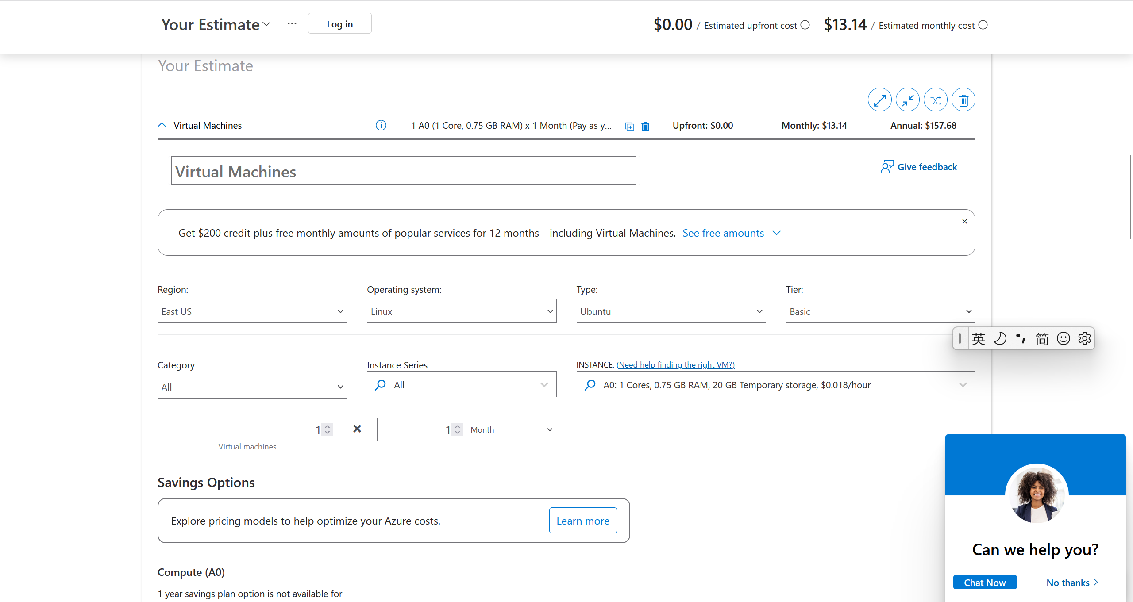Click the Chat Now button
Image resolution: width=1133 pixels, height=602 pixels.
tap(985, 583)
